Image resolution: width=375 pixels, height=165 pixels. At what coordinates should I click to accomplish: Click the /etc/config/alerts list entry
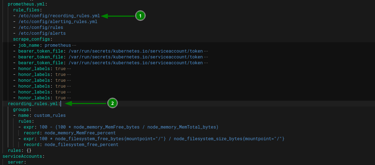pos(42,33)
